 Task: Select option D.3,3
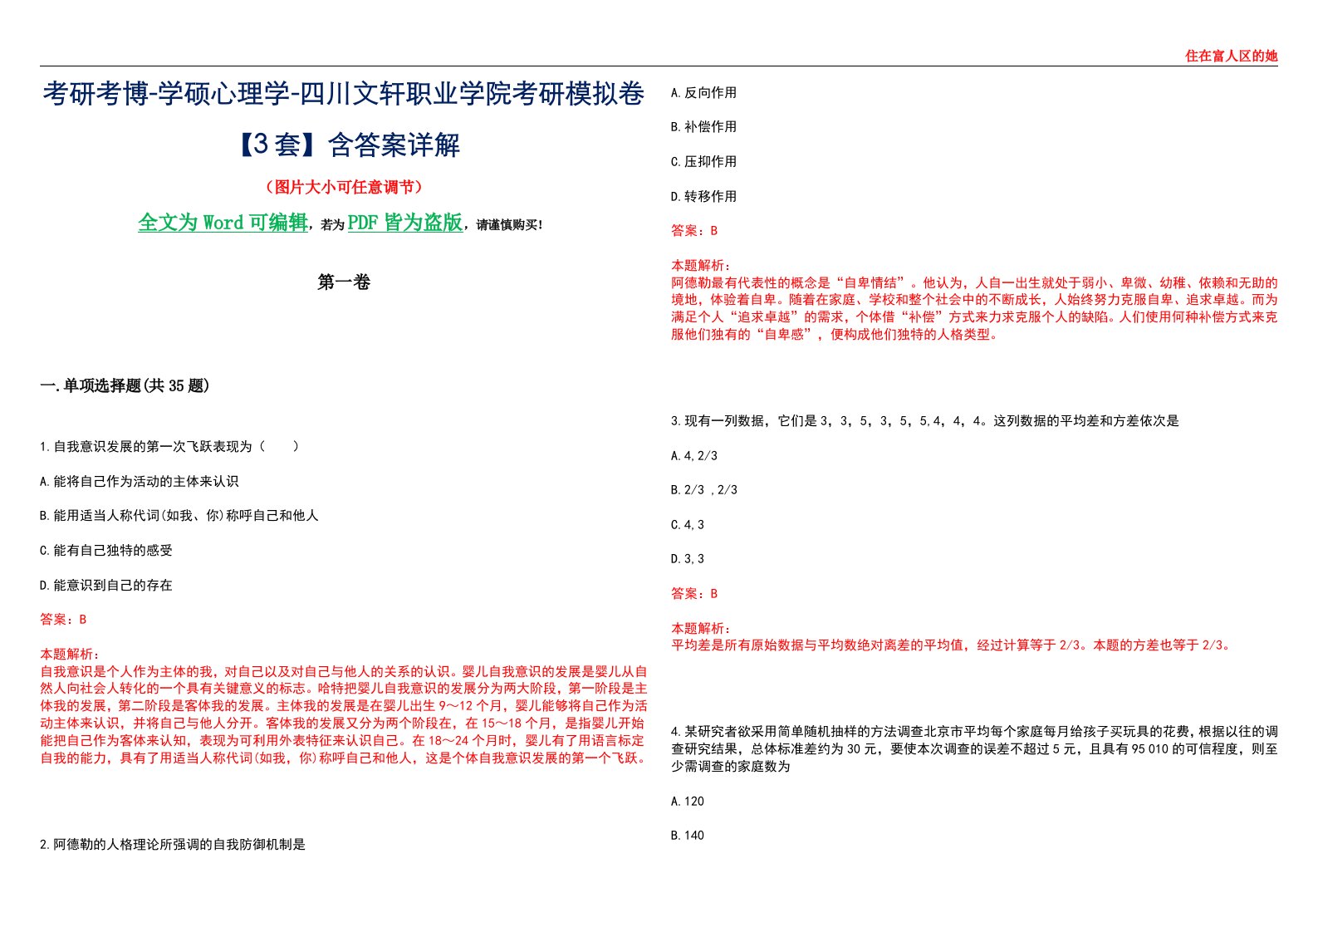coord(687,559)
